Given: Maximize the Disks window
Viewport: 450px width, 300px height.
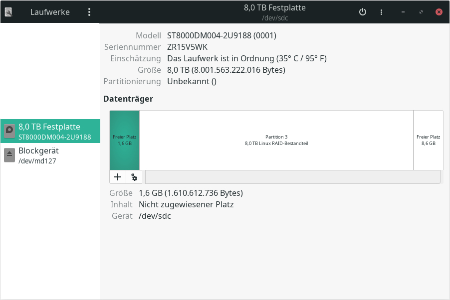Looking at the screenshot, I should 421,12.
